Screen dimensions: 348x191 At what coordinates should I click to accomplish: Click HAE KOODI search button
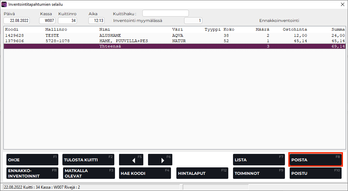click(145, 173)
